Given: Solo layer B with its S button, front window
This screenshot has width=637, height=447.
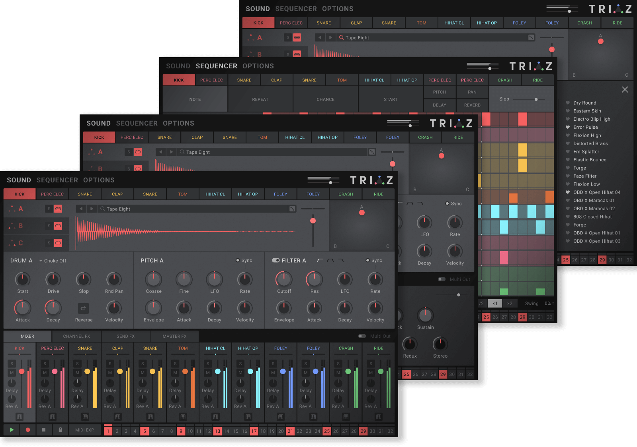Looking at the screenshot, I should [x=49, y=226].
